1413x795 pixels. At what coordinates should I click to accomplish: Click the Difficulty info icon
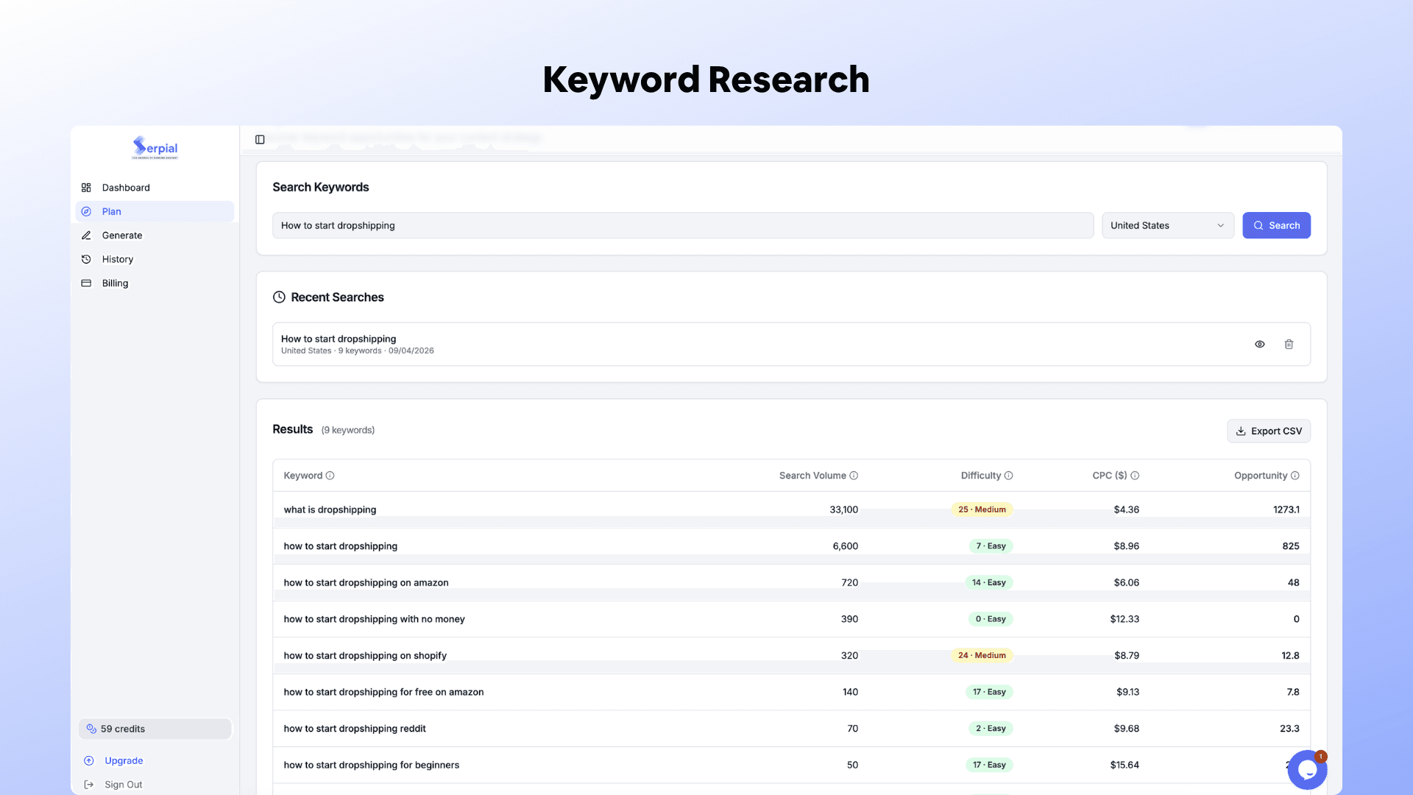1008,476
